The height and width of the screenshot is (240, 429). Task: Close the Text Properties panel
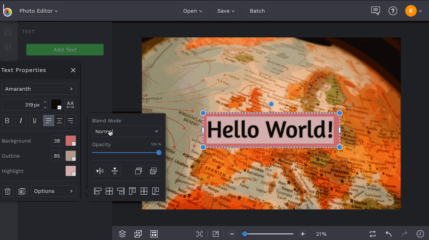point(73,70)
